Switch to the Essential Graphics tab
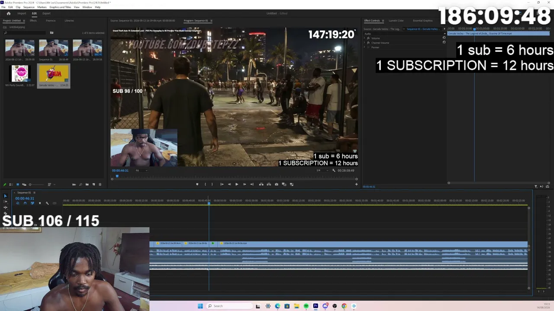Image resolution: width=554 pixels, height=311 pixels. coord(422,21)
